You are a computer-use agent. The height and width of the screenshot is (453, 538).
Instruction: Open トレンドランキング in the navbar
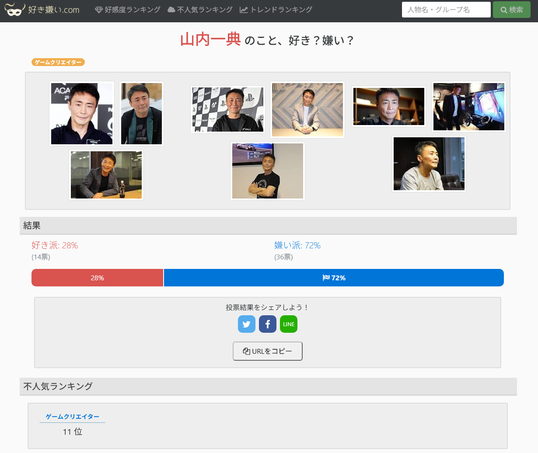pos(276,10)
